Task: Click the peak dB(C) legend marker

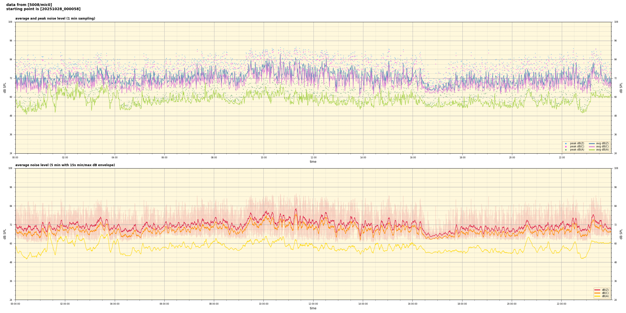Action: coord(566,147)
